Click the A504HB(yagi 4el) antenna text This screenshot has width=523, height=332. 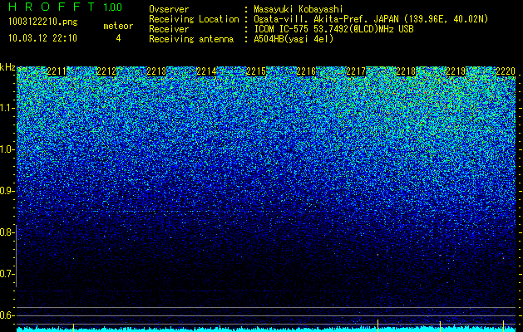pyautogui.click(x=294, y=39)
